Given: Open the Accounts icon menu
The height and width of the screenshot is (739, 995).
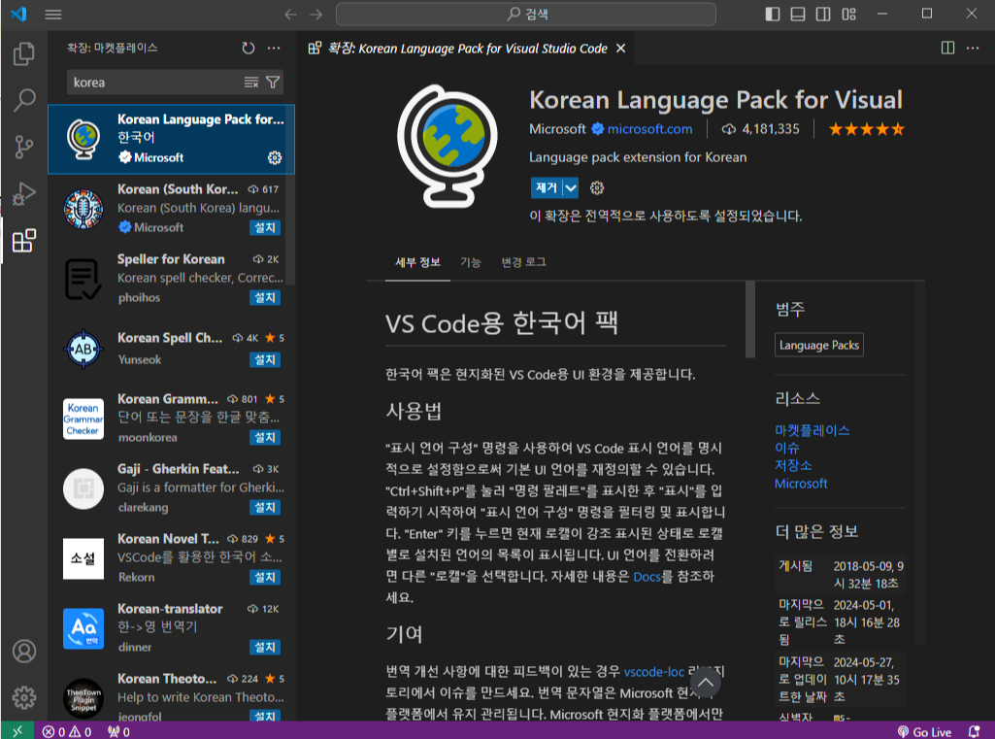Looking at the screenshot, I should point(24,652).
